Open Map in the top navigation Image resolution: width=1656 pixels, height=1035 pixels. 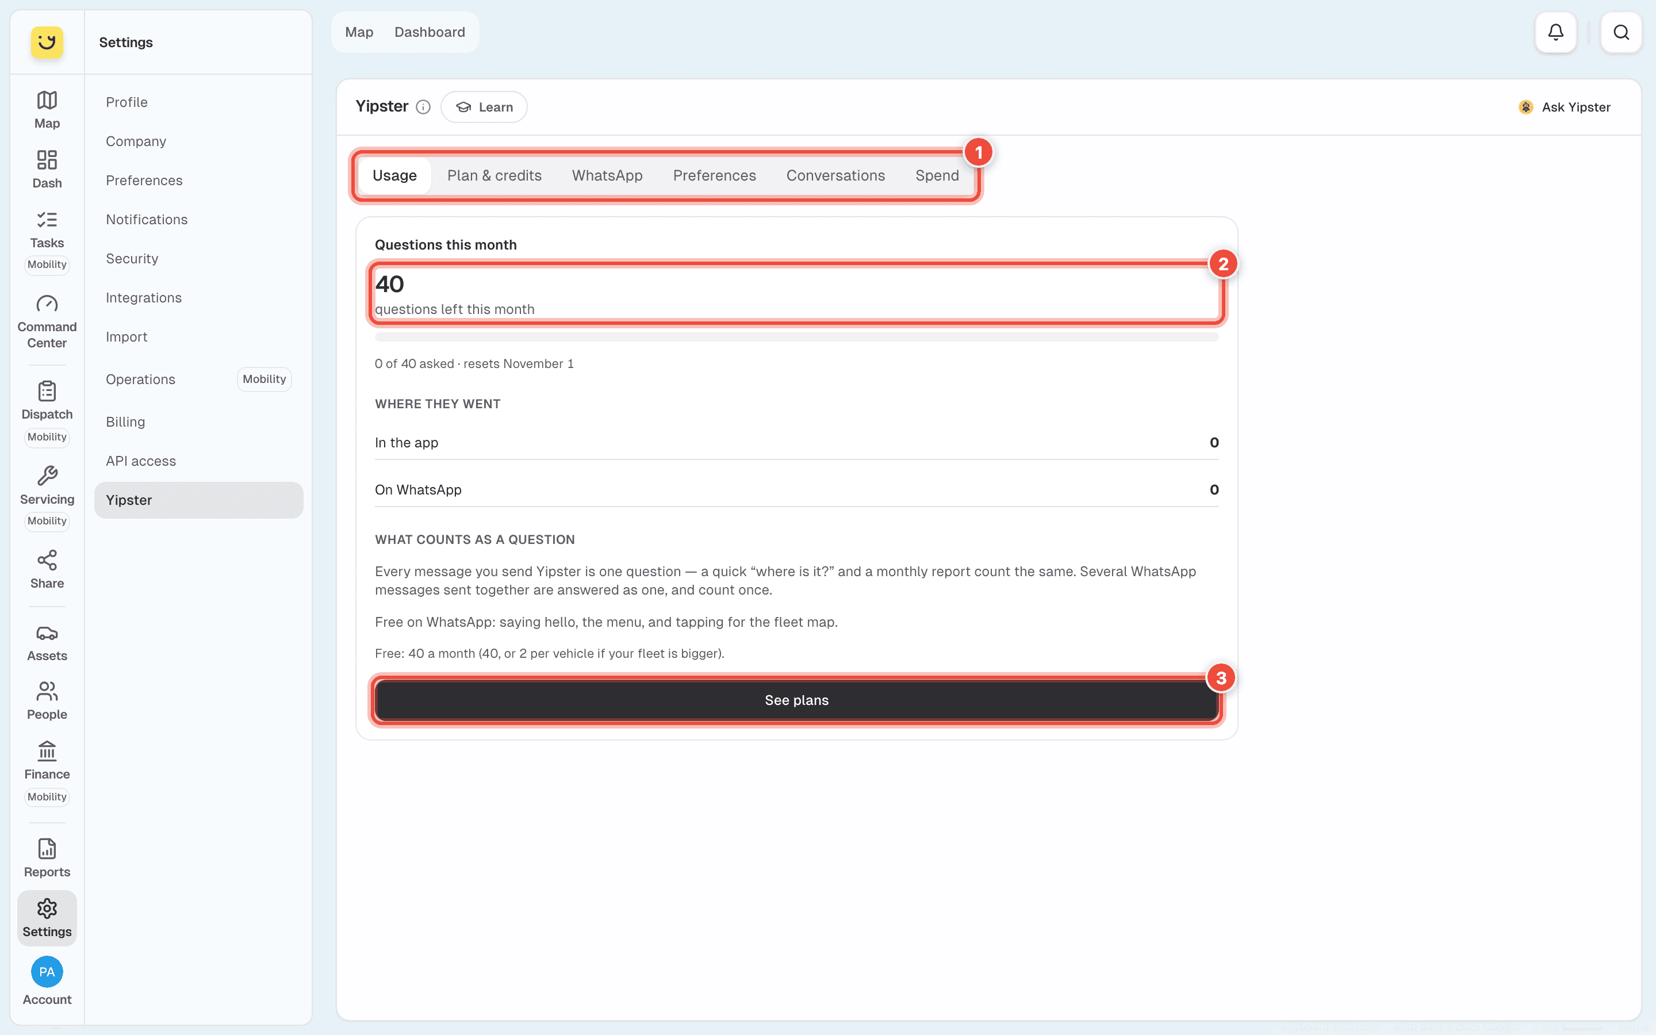[359, 32]
